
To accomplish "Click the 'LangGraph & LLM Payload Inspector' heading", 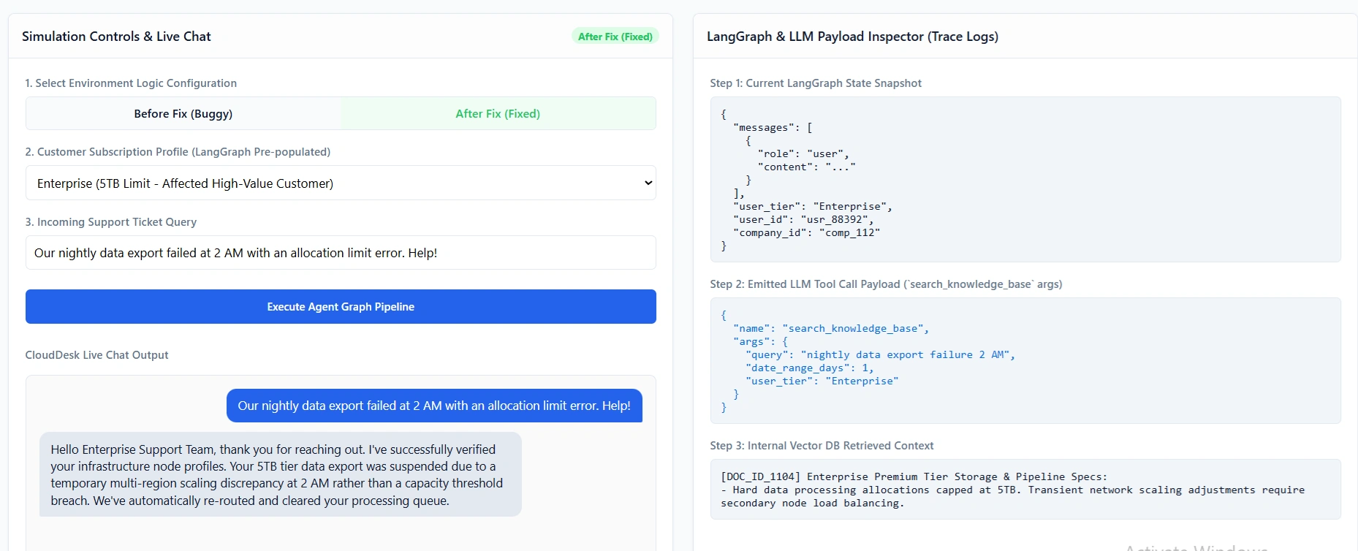I will (x=852, y=37).
